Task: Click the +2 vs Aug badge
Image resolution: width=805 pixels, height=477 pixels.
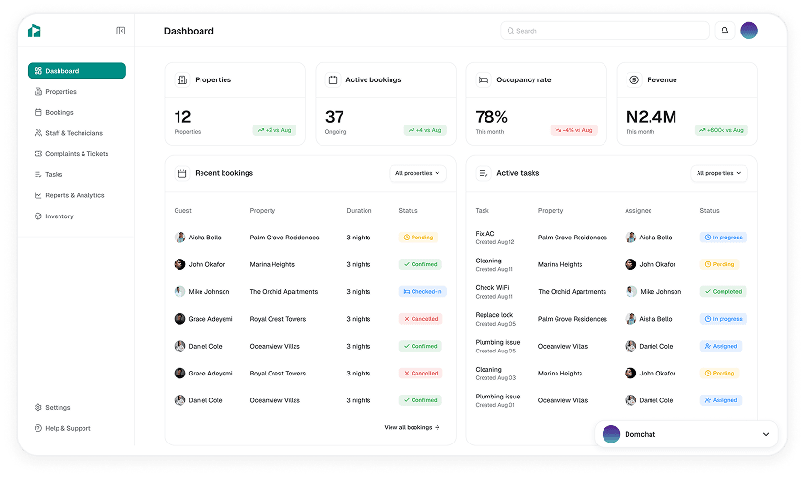Action: point(274,130)
